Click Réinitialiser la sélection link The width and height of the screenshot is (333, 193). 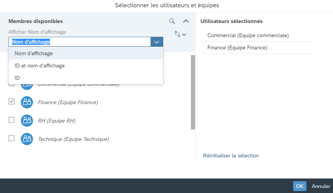tap(231, 155)
